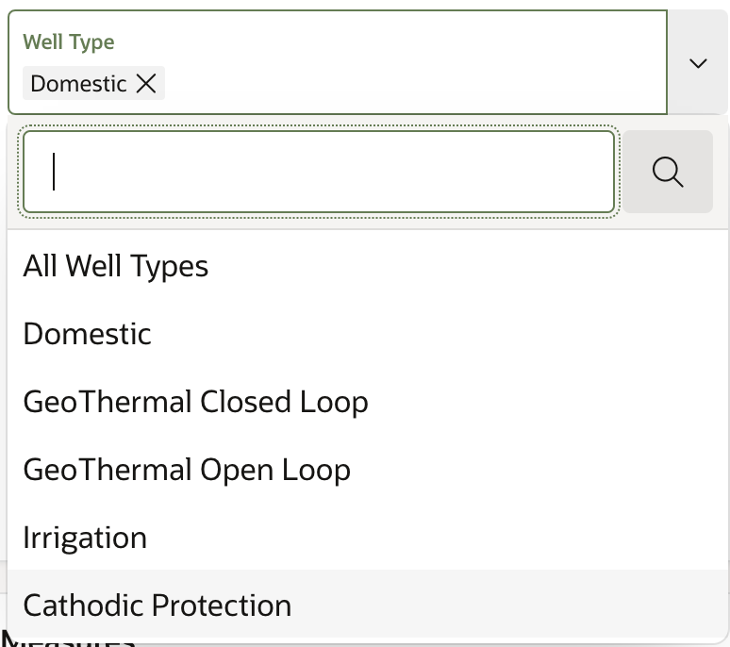Choose Irrigation from the well type list
The width and height of the screenshot is (730, 647).
pyautogui.click(x=85, y=538)
